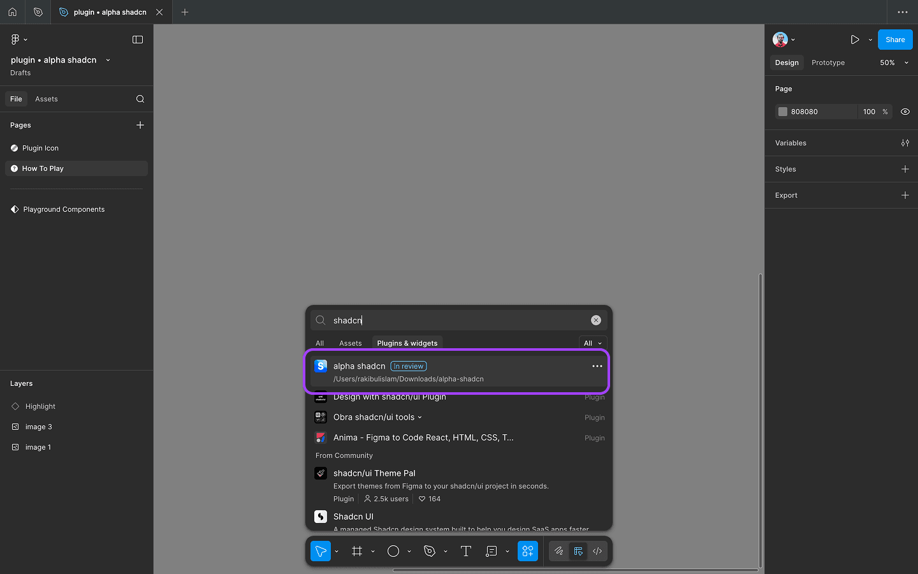This screenshot has height=574, width=918.
Task: Select the Frame tool
Action: 358,551
